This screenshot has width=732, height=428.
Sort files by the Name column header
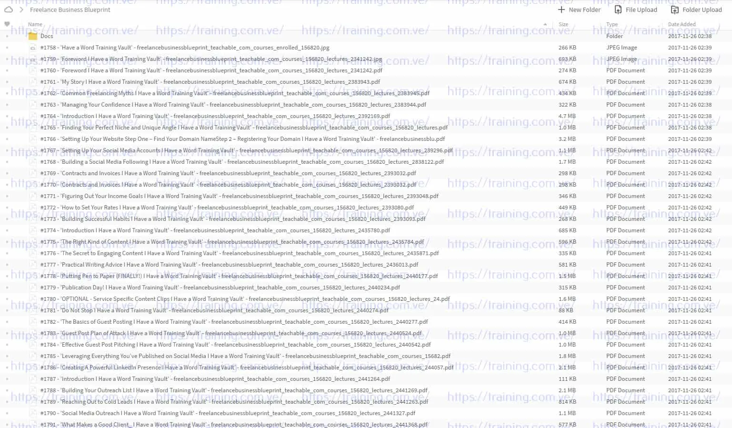coord(35,24)
